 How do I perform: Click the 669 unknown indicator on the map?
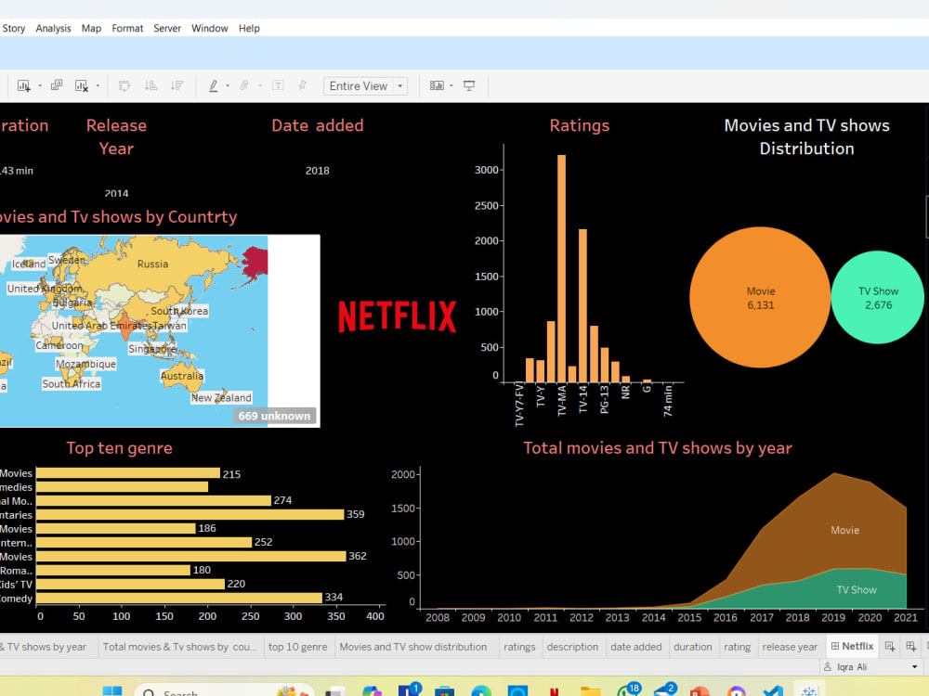click(273, 416)
